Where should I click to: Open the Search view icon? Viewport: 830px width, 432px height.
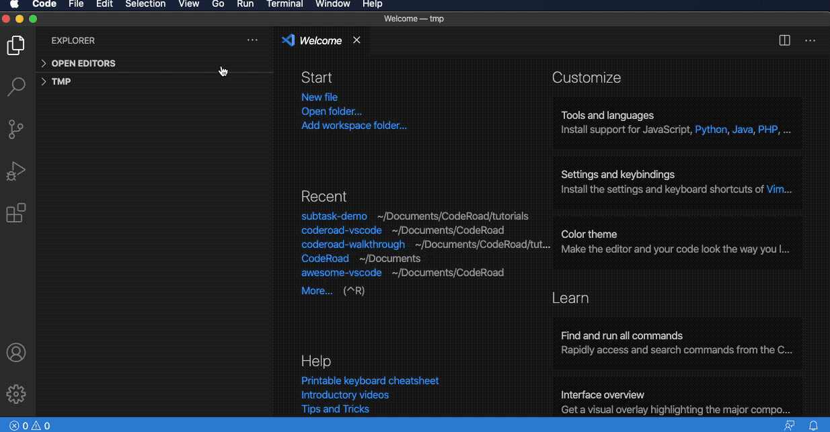click(16, 87)
